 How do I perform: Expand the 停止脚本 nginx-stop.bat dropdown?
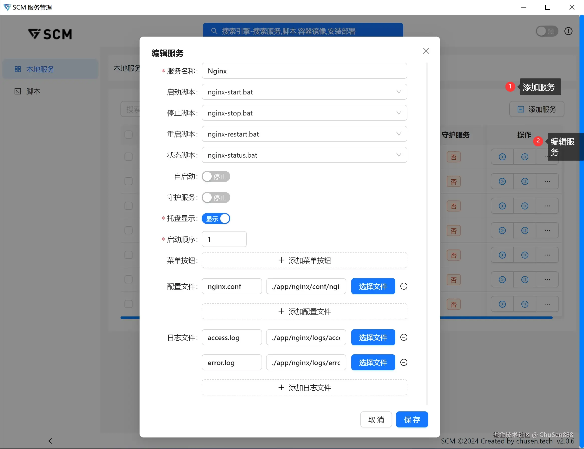[304, 113]
